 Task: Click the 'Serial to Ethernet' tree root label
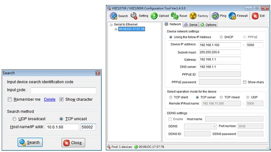pyautogui.click(x=126, y=24)
